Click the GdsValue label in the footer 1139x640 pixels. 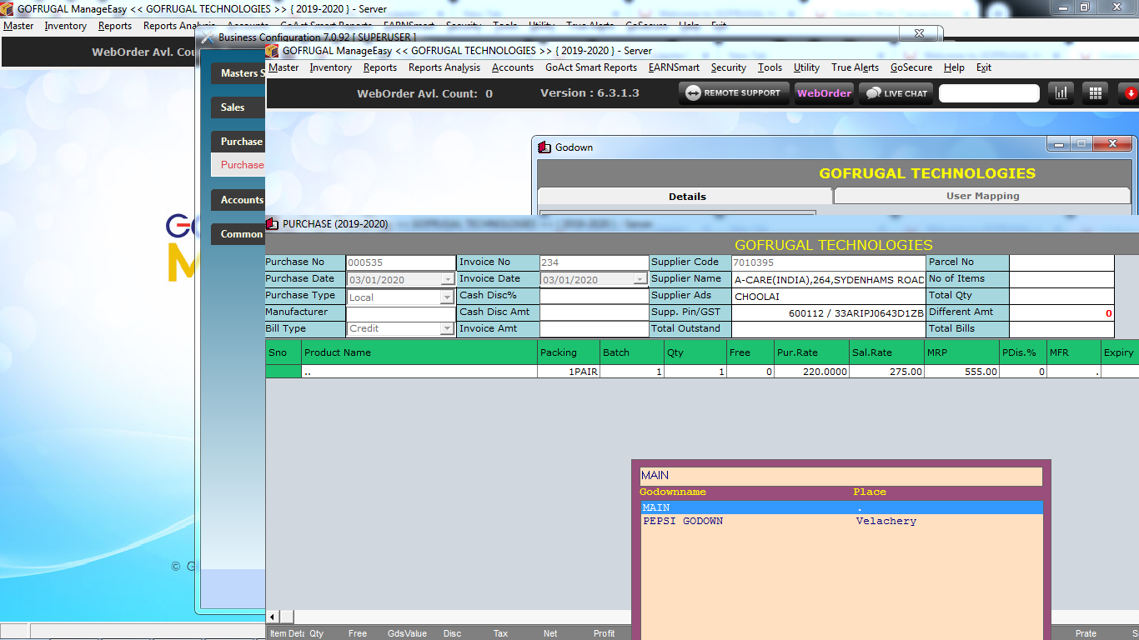[408, 634]
